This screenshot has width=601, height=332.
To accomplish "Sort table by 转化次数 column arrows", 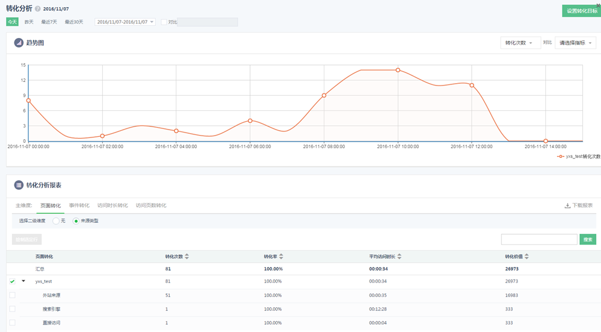I will point(187,257).
